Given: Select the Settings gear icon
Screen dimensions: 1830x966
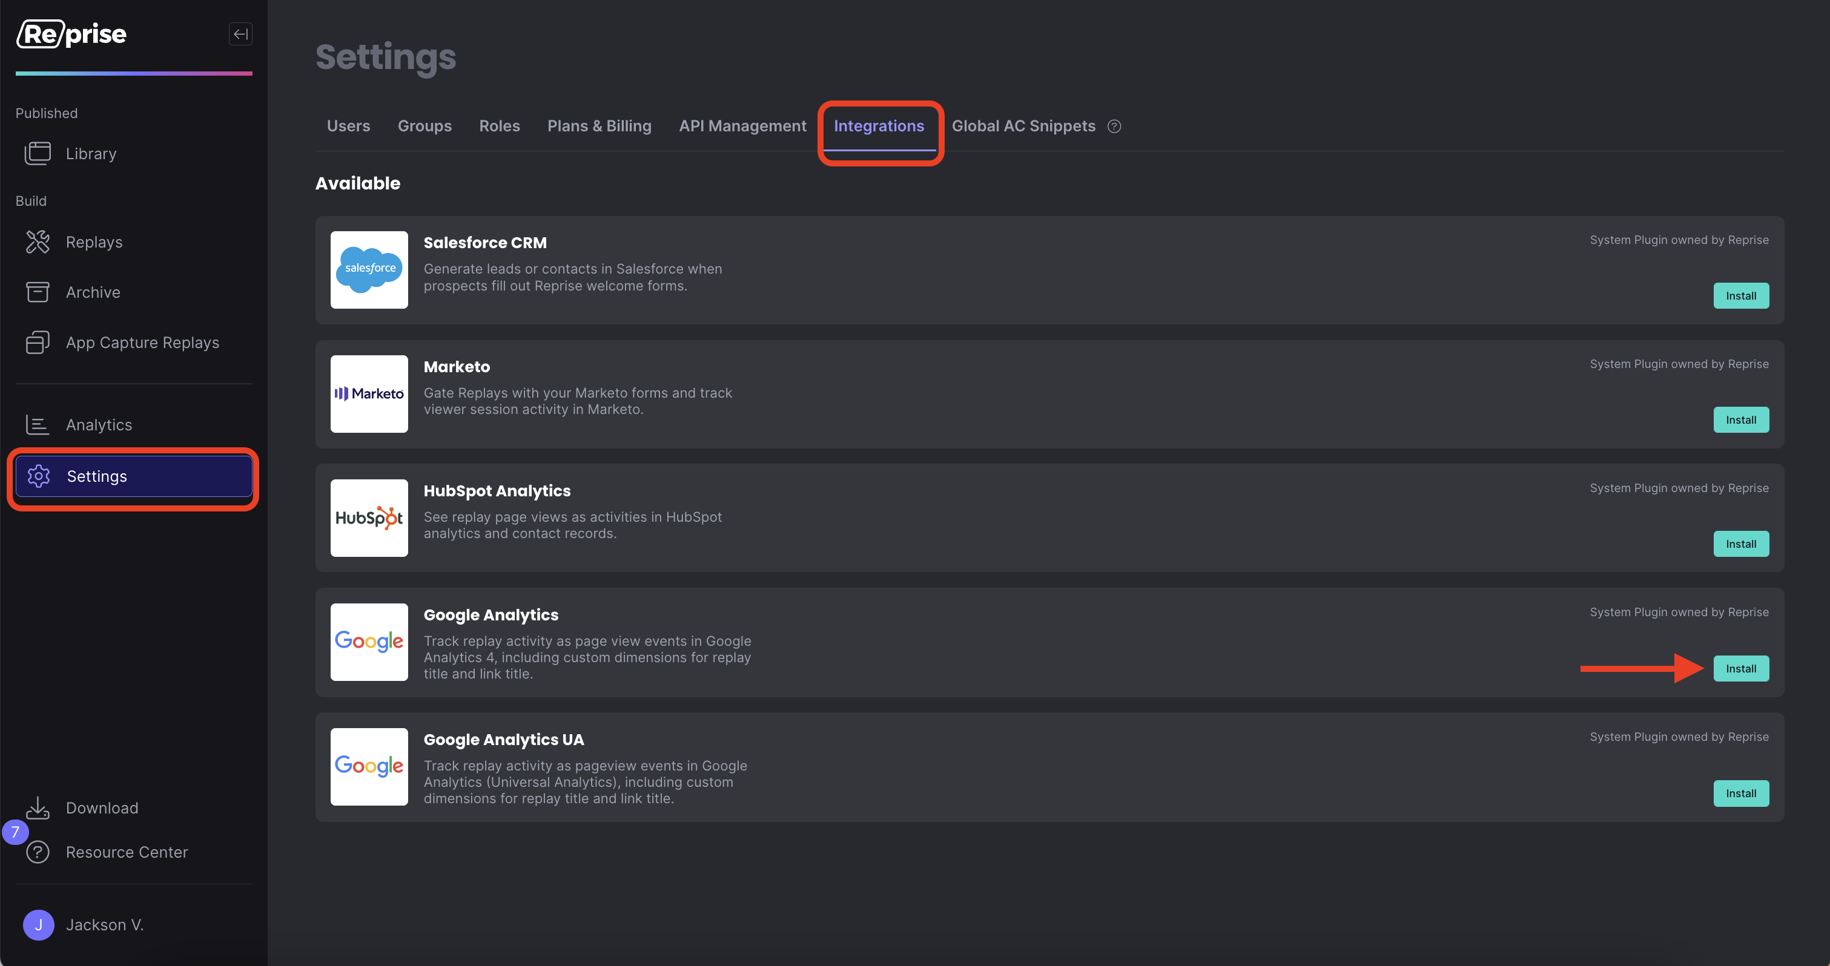Looking at the screenshot, I should [x=39, y=476].
